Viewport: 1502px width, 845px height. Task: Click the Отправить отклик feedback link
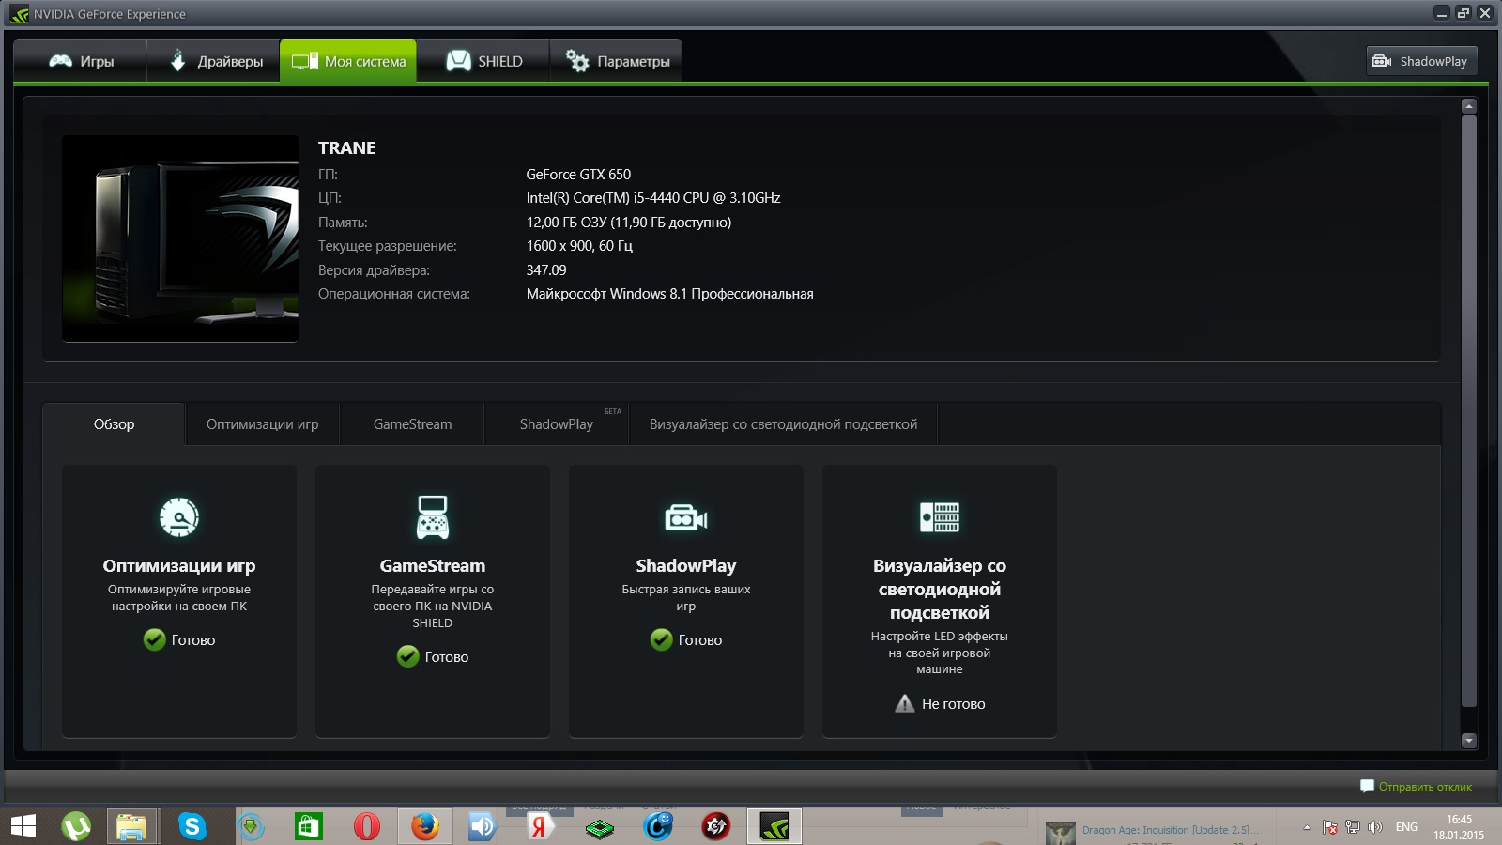[x=1425, y=787]
